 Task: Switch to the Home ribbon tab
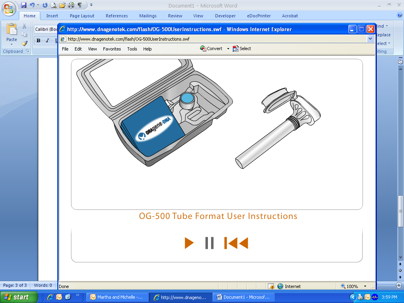30,16
